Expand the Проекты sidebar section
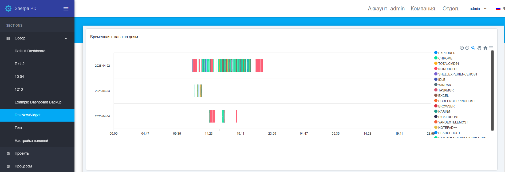This screenshot has height=172, width=505. (x=22, y=153)
